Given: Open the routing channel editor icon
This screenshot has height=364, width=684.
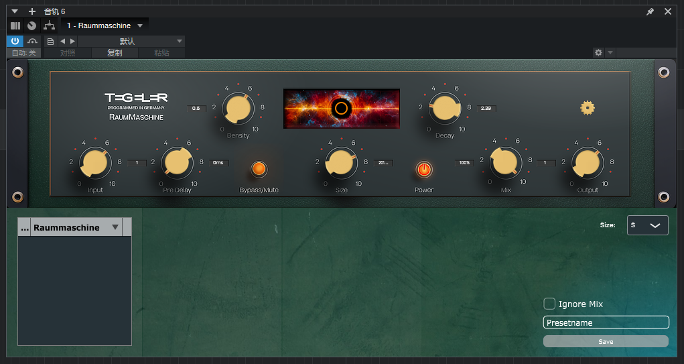Looking at the screenshot, I should (x=50, y=25).
